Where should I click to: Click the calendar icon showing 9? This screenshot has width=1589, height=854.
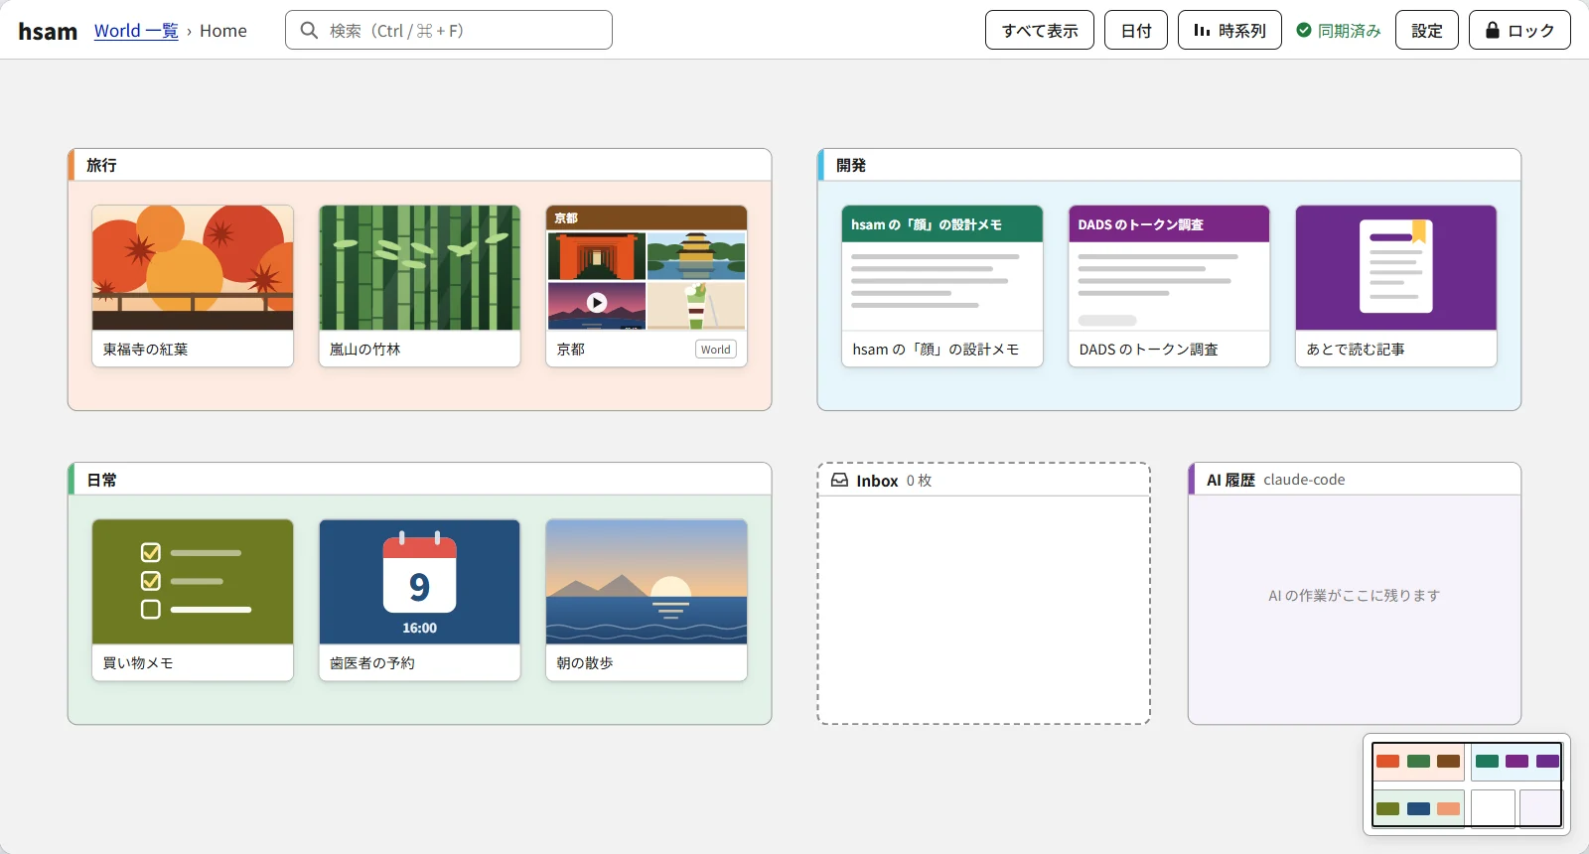419,574
